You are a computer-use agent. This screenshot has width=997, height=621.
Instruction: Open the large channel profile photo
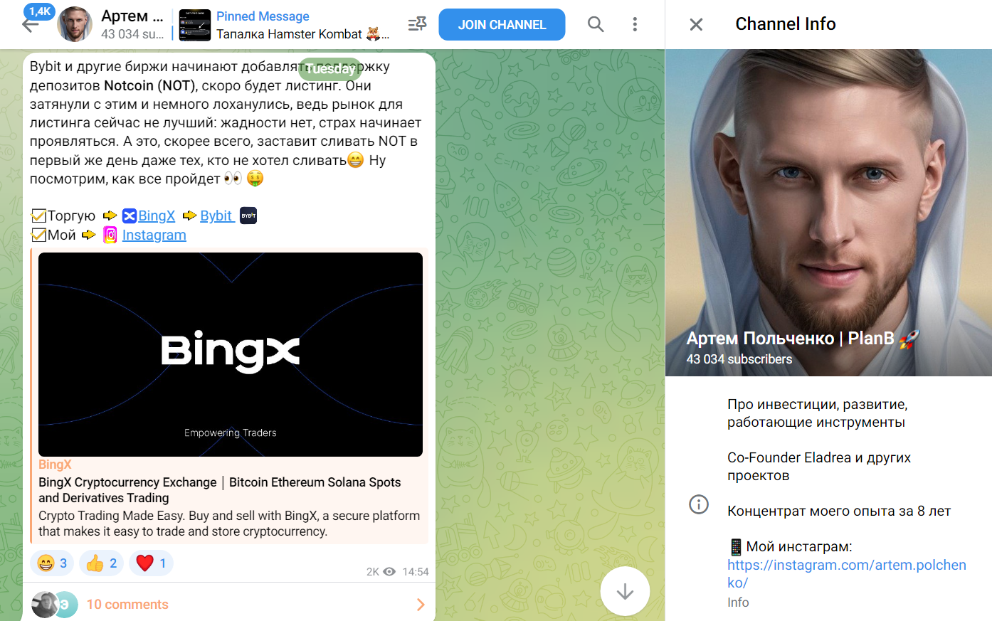pyautogui.click(x=828, y=213)
